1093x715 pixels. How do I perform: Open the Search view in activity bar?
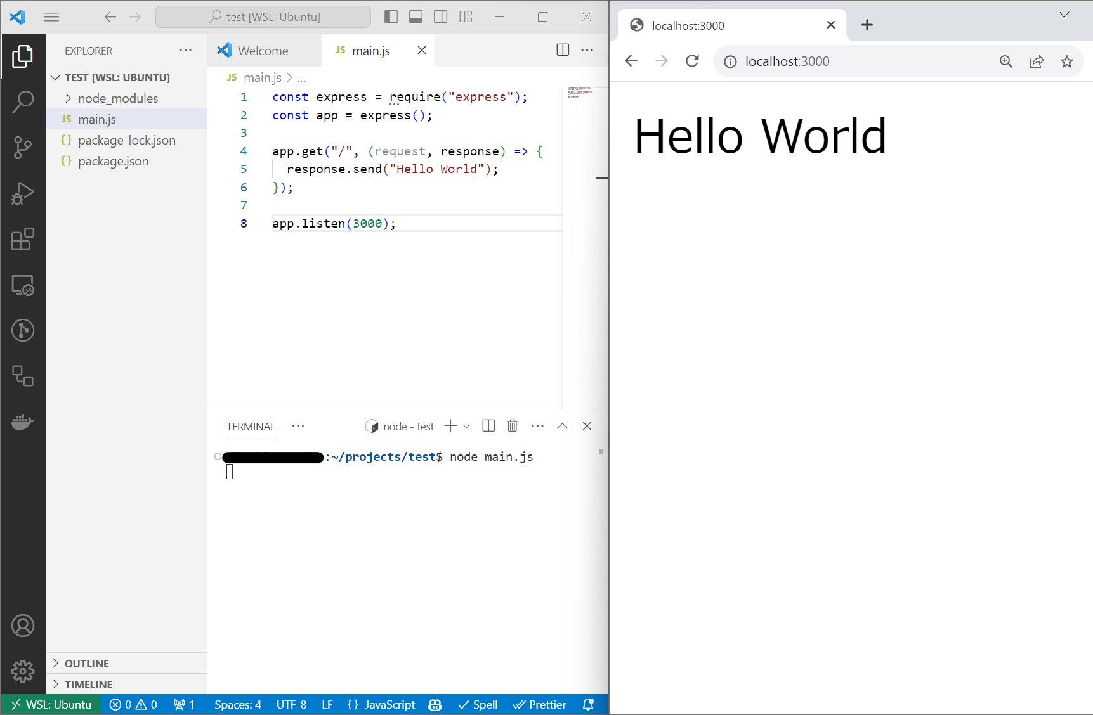[x=23, y=101]
